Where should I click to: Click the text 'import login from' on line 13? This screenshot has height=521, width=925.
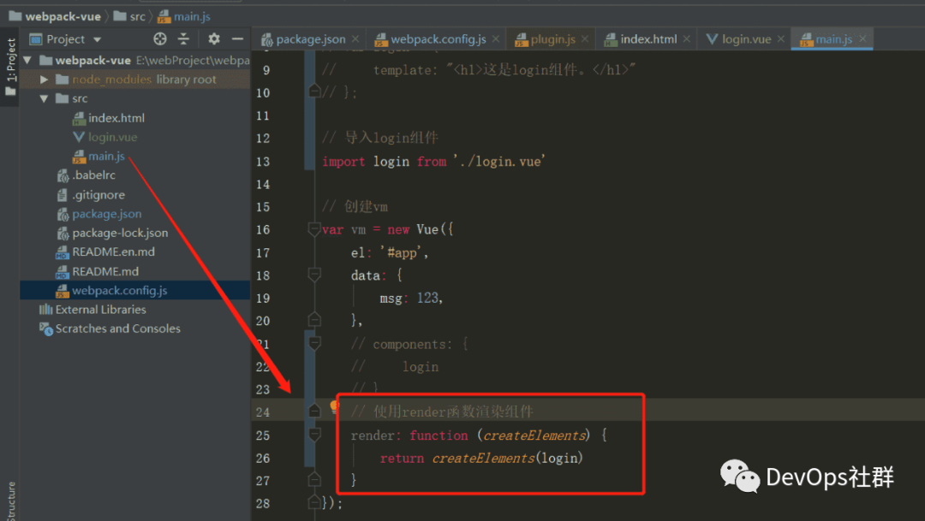384,161
